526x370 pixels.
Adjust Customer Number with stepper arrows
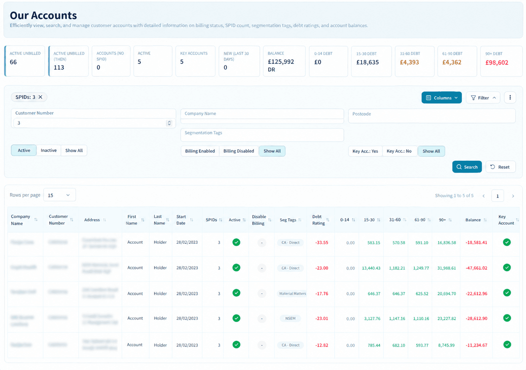tap(169, 123)
